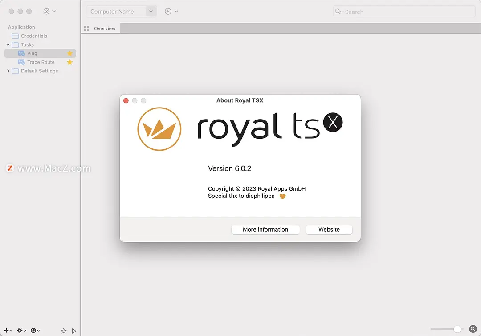Close the About Royal TSX dialog

126,101
